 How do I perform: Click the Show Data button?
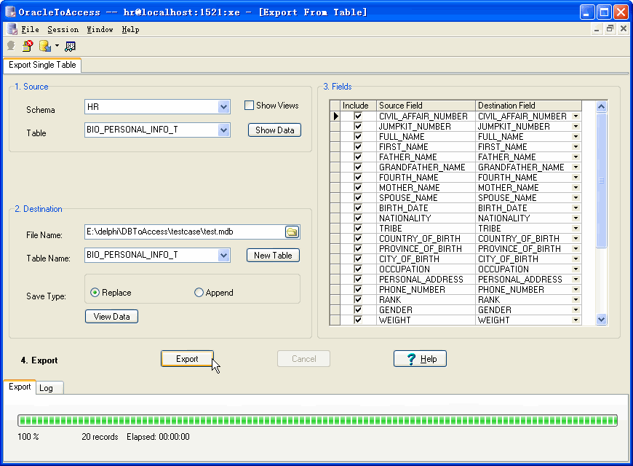click(x=274, y=130)
